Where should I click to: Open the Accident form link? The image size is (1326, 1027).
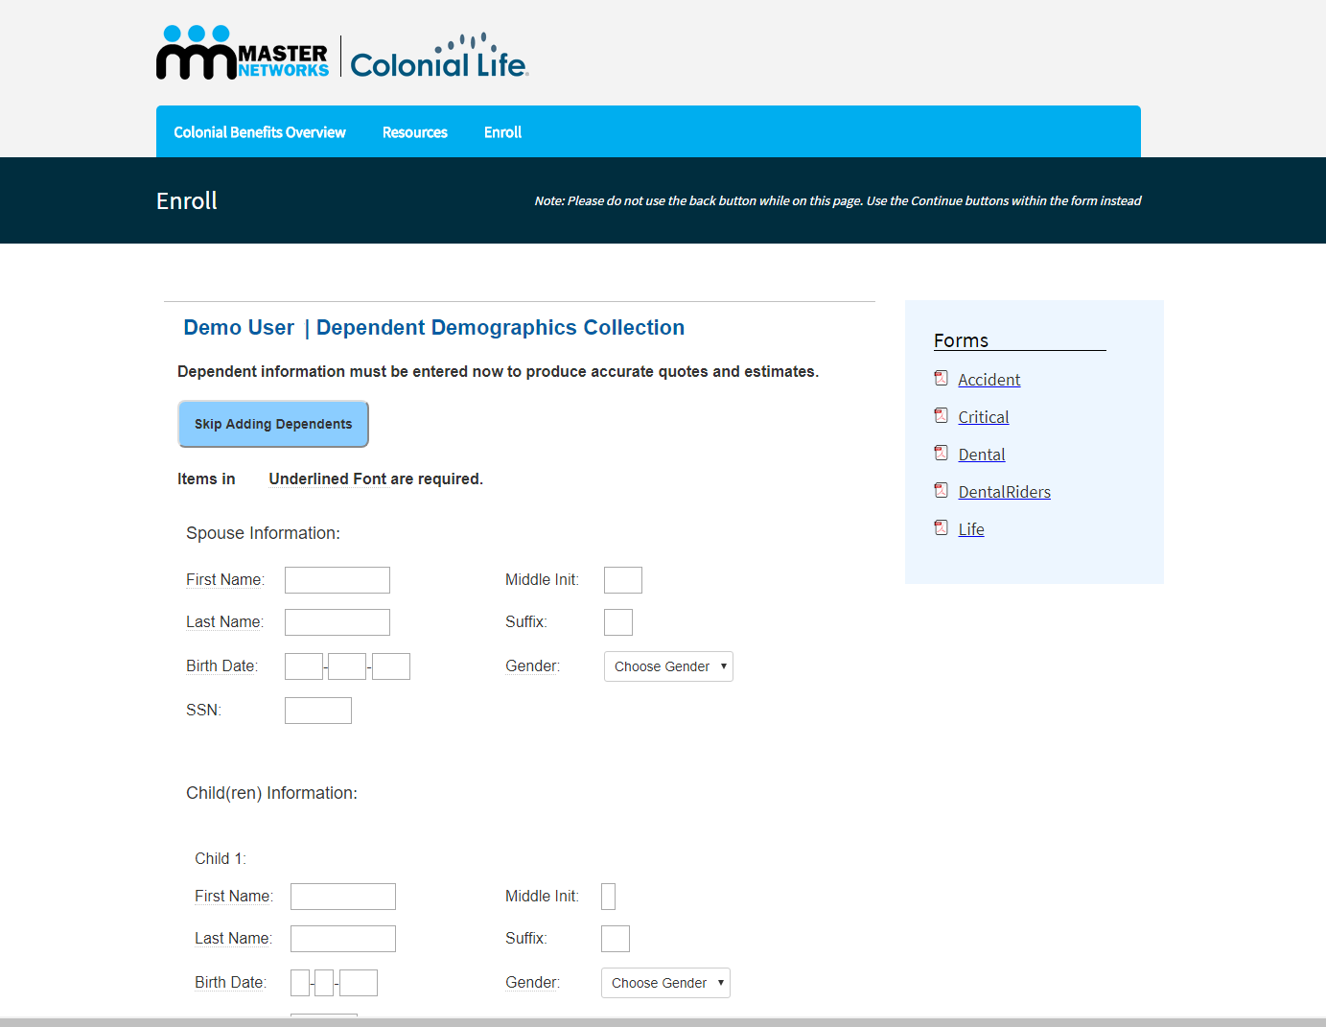tap(989, 380)
